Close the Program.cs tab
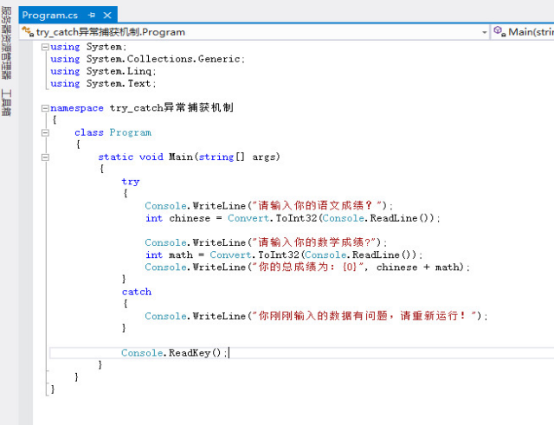This screenshot has width=554, height=425. pos(107,16)
